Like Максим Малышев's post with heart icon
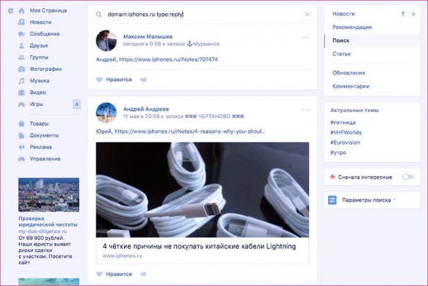The height and width of the screenshot is (286, 428). (x=100, y=80)
